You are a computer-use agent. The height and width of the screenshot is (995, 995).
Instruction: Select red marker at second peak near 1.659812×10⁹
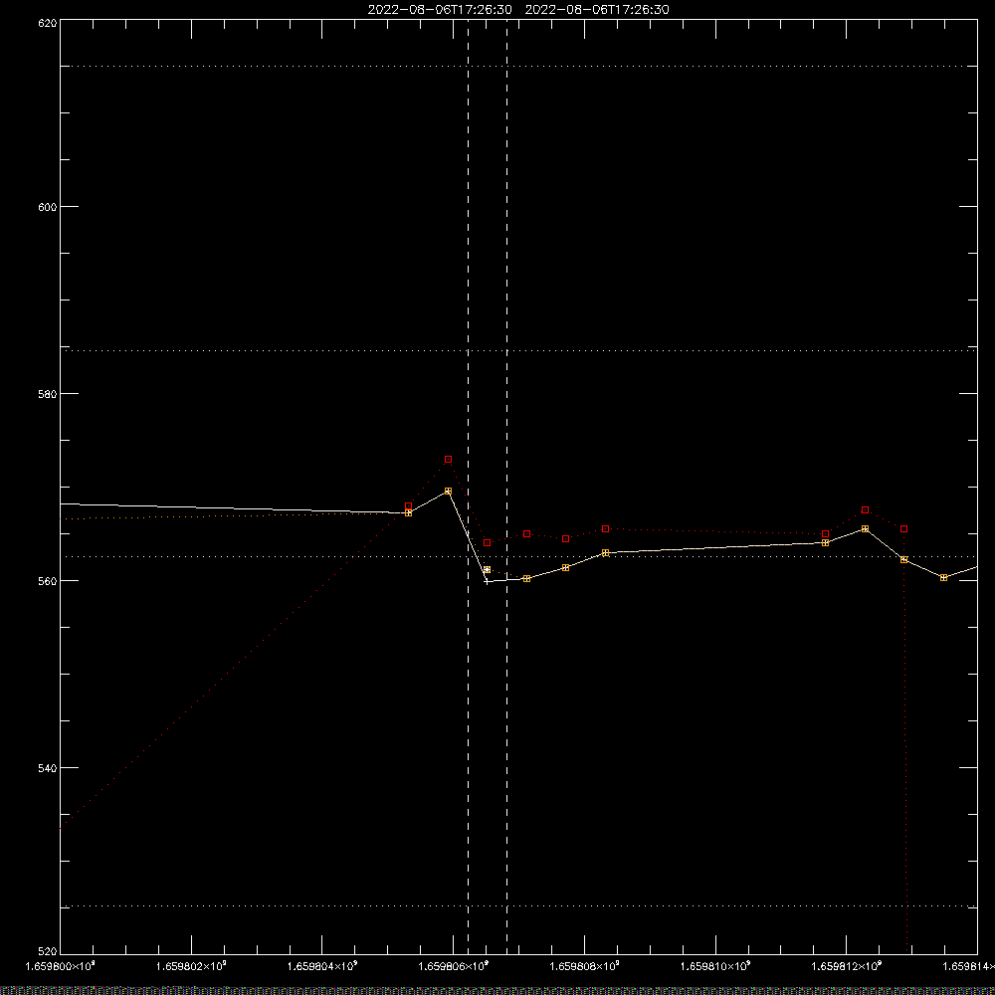click(x=865, y=510)
